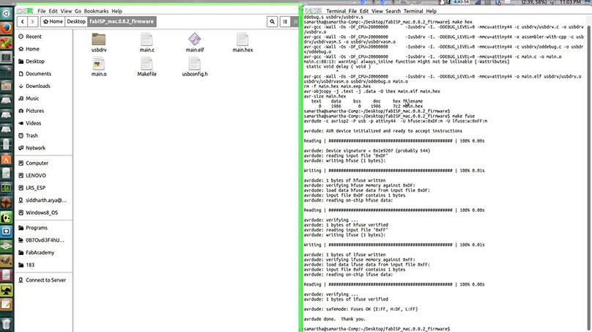Click the search icon in Files toolbar
Viewport: 592px width, 332px height.
click(273, 22)
